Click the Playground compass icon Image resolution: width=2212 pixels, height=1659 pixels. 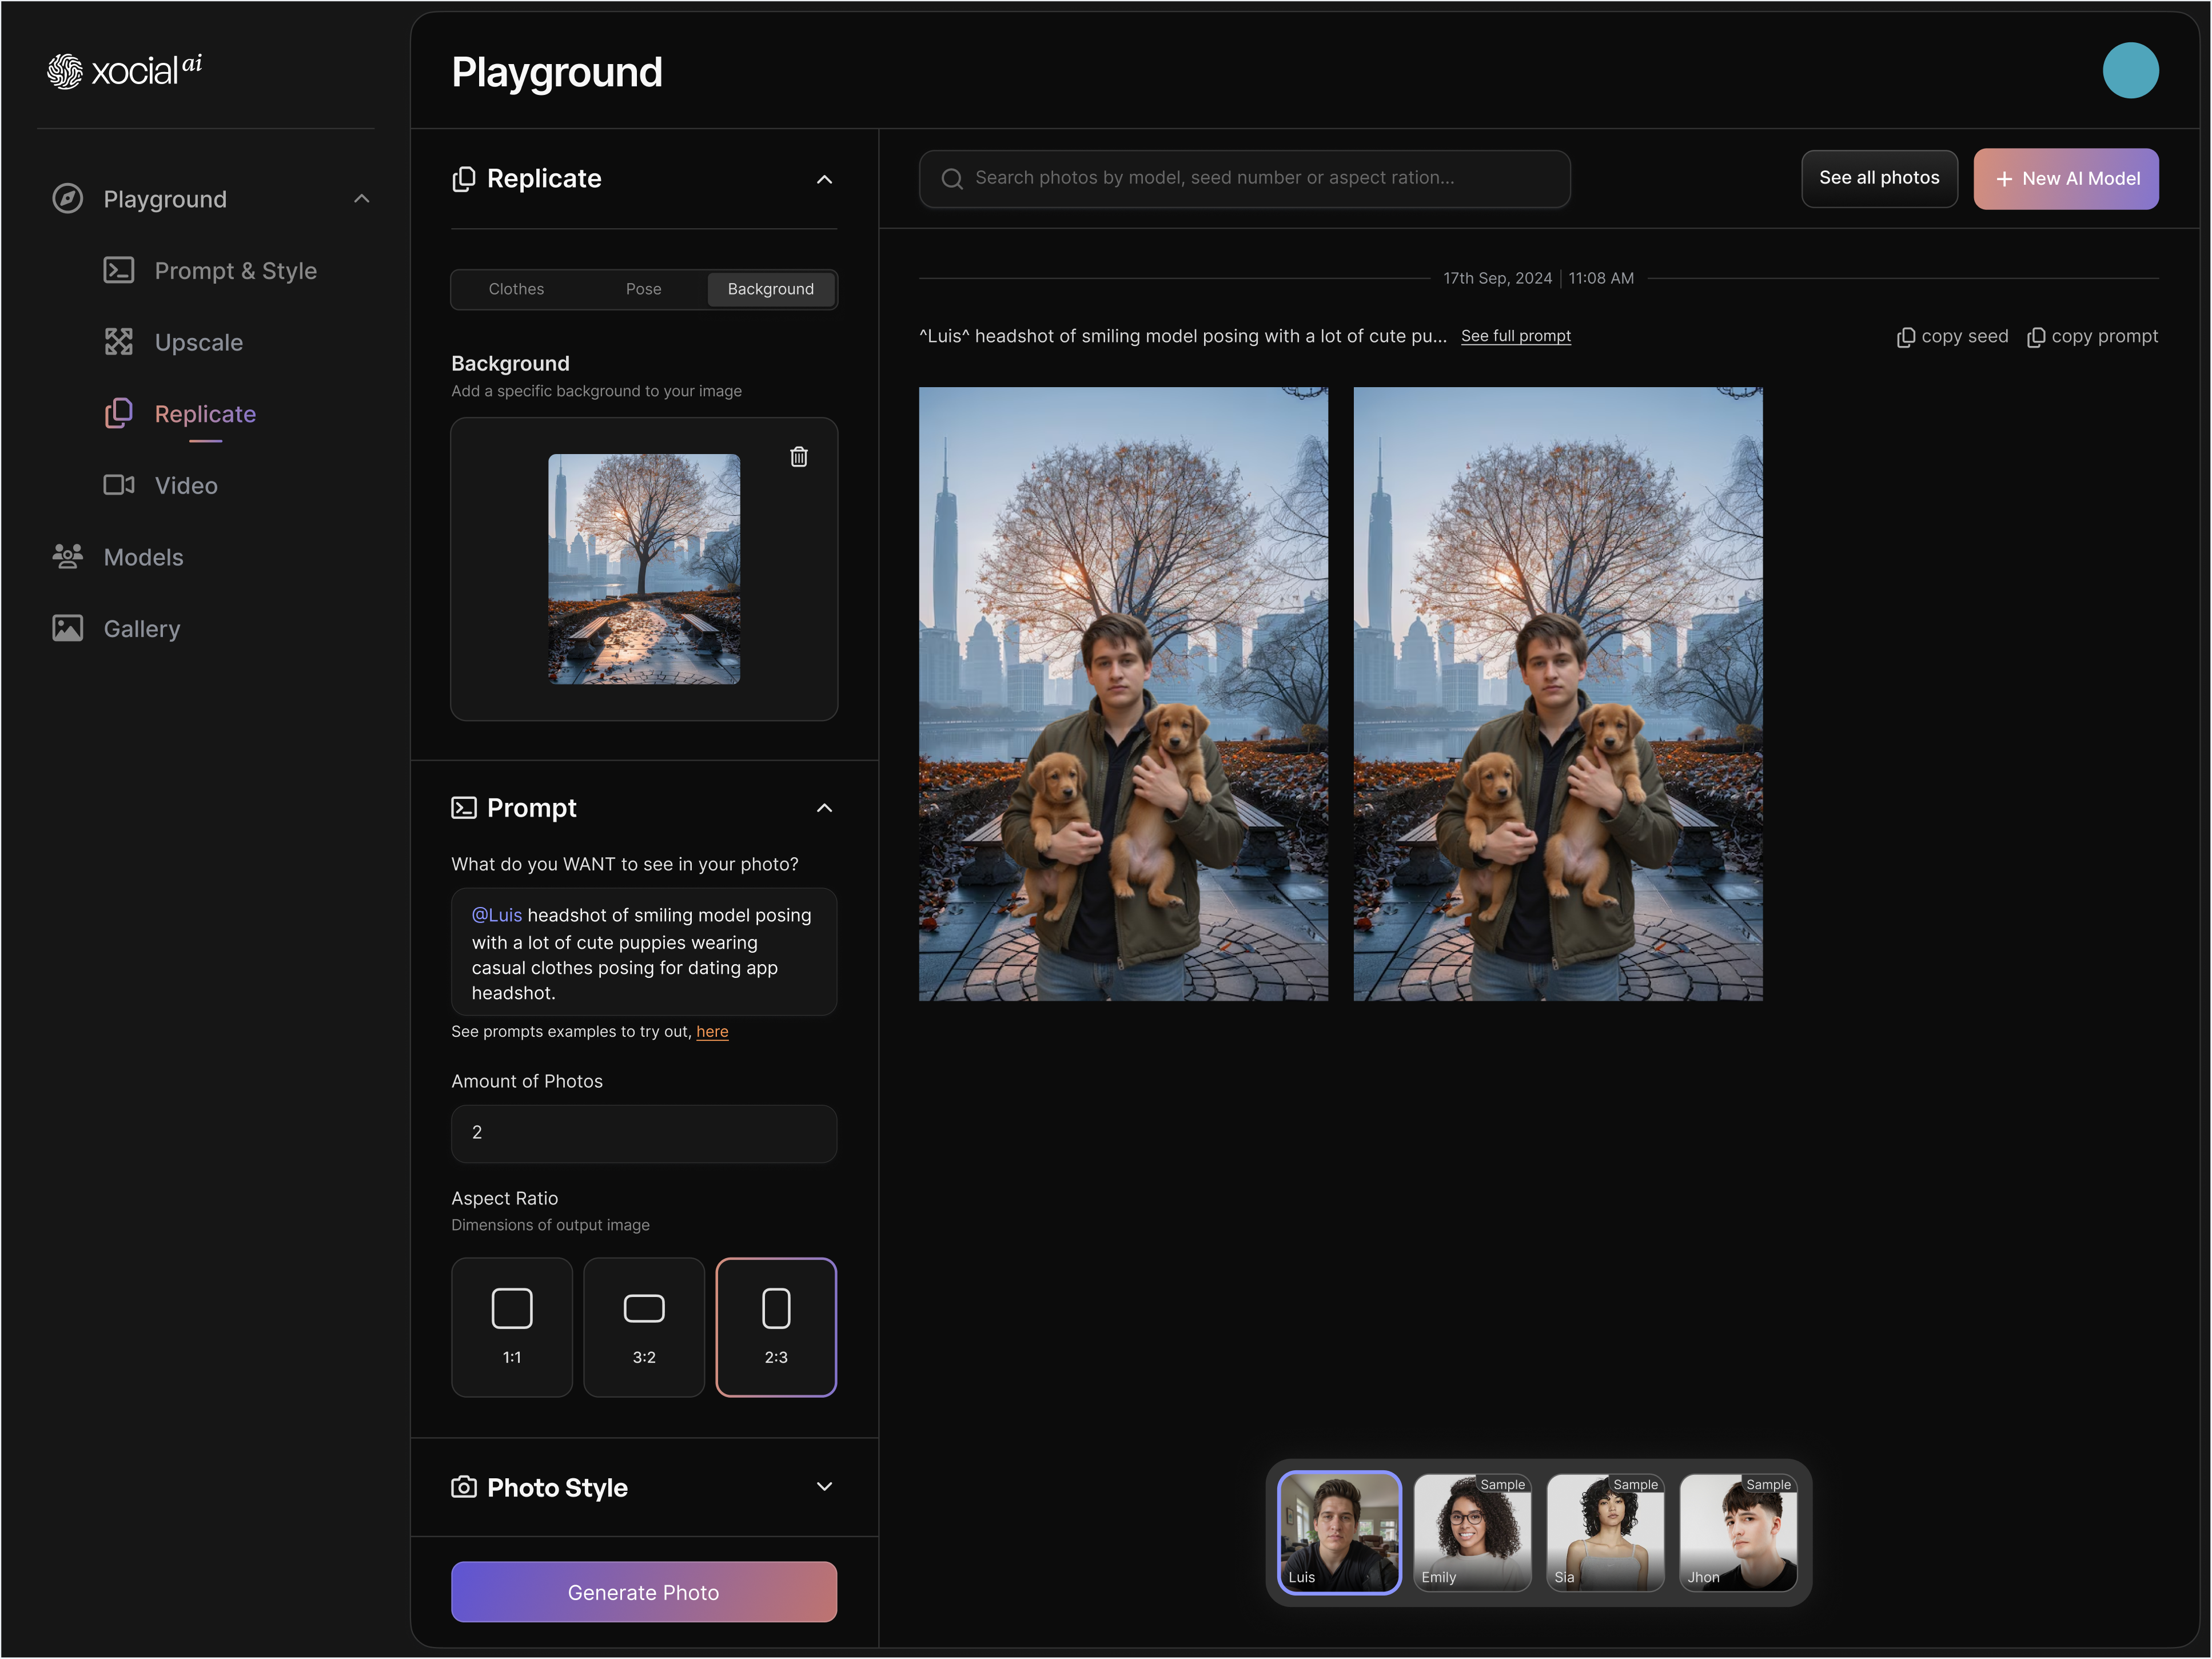click(67, 198)
